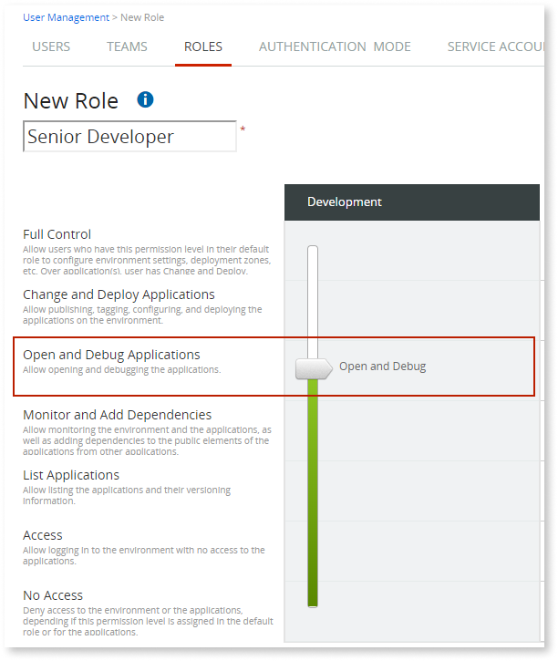
Task: Click the Access permission heading
Action: [x=43, y=535]
